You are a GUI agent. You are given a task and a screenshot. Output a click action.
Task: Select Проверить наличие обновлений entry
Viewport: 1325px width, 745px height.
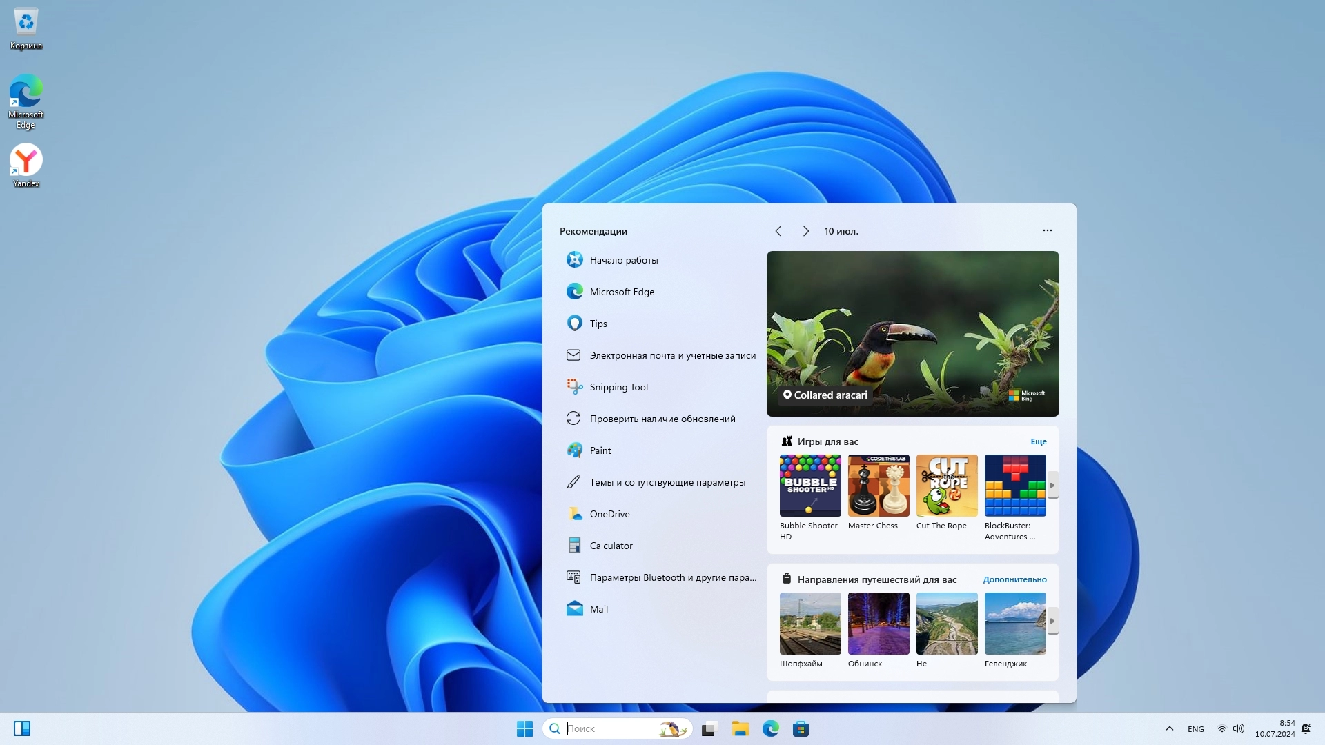(x=662, y=419)
